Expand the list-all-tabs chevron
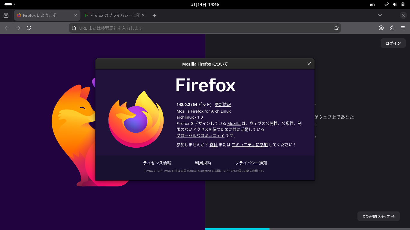Image resolution: width=410 pixels, height=230 pixels. pos(380,15)
